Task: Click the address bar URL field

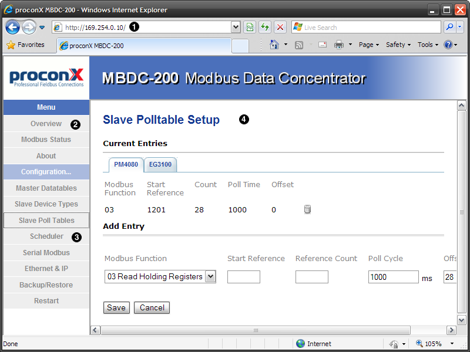Action: point(142,27)
